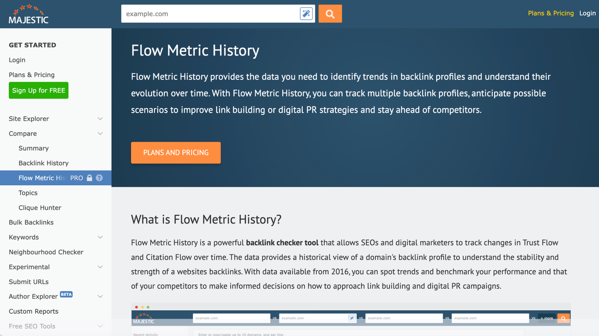Click the GET STARTED sidebar header
The image size is (599, 336).
(x=32, y=45)
